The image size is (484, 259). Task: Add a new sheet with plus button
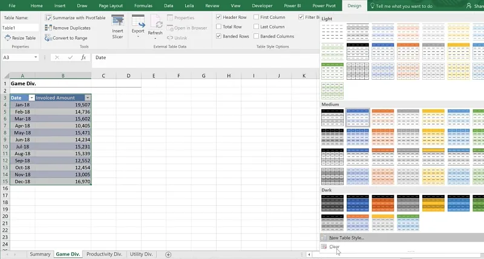168,254
